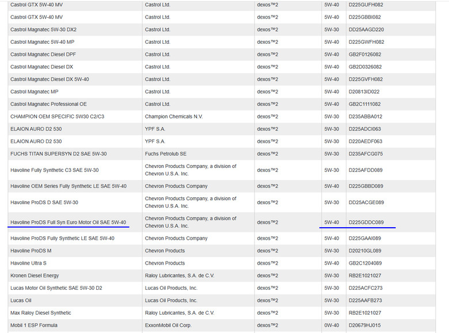Select license code D225GBBI082
The width and height of the screenshot is (449, 333).
point(365,17)
